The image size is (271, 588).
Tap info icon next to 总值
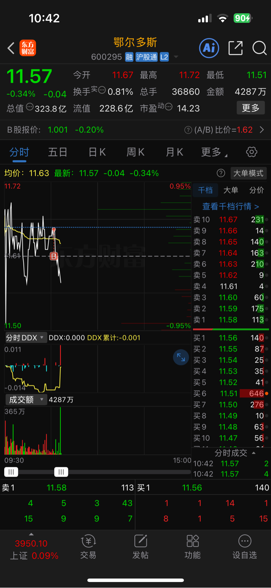coord(30,106)
